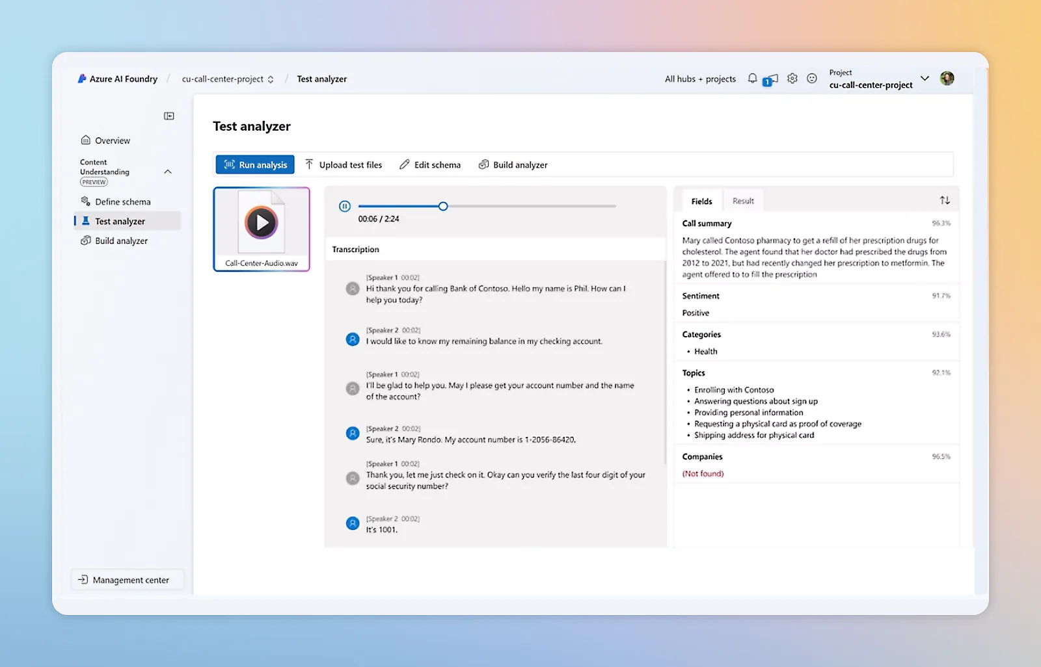
Task: Click the Azure AI Foundry logo
Action: 82,79
